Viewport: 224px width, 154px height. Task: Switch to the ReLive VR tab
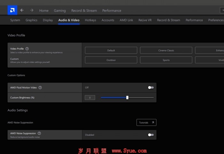click(145, 20)
